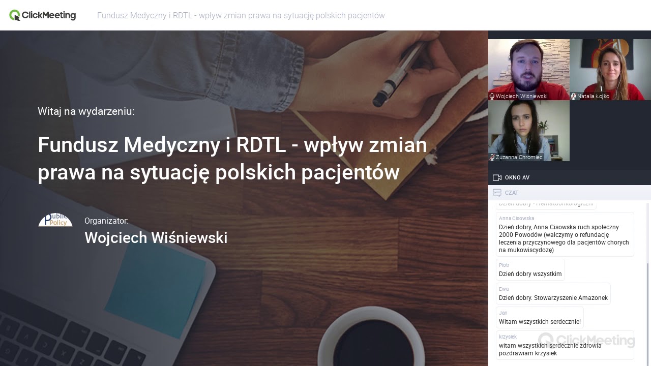The image size is (651, 366).
Task: Open the CZAT panel header
Action: point(570,193)
